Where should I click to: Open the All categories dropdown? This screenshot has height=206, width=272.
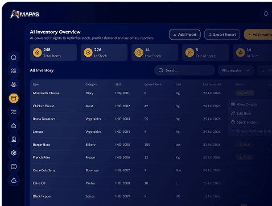[x=236, y=70]
